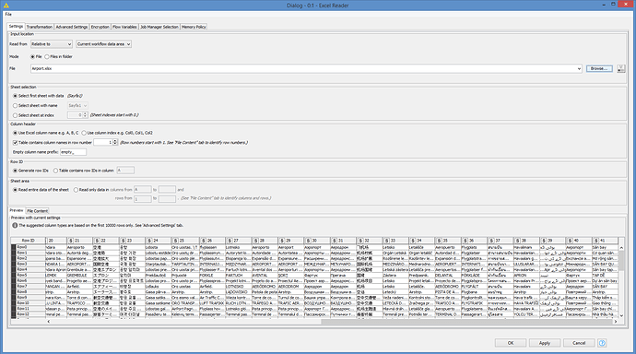Click the String type icon of column 24
636x354 pixels.
tap(149, 241)
